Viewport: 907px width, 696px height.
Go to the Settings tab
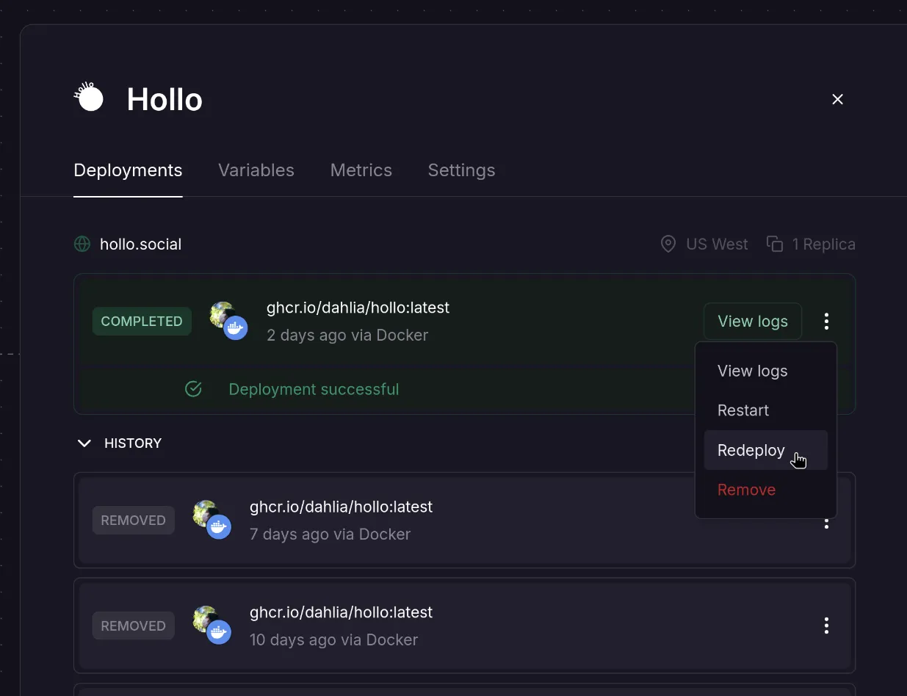coord(461,170)
